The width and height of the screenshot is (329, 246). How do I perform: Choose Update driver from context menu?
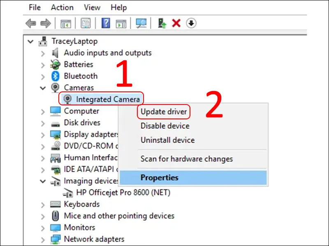pos(163,112)
